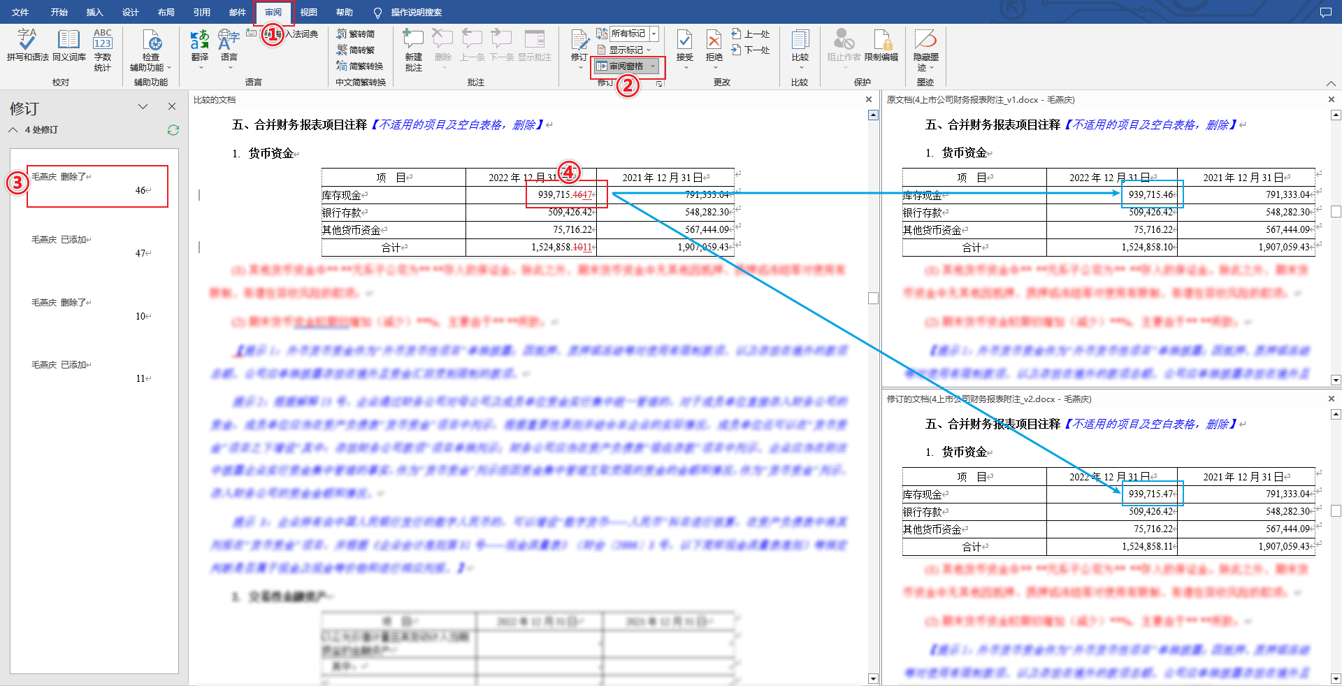Open the All Markup (所有标记) combo box
The image size is (1342, 686).
coord(634,34)
